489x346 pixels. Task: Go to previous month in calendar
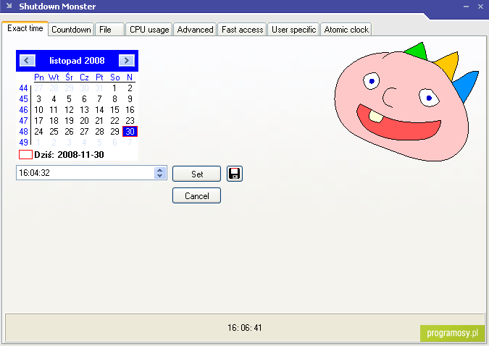[27, 61]
